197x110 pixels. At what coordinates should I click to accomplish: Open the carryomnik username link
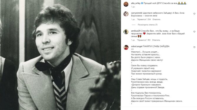pos(136,13)
